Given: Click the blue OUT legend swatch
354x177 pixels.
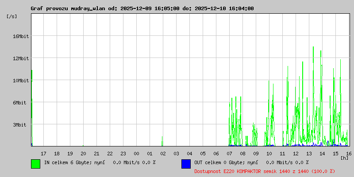Looking at the screenshot, I should point(186,164).
